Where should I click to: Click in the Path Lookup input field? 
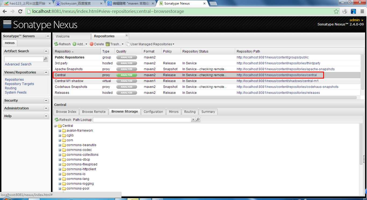pos(142,120)
